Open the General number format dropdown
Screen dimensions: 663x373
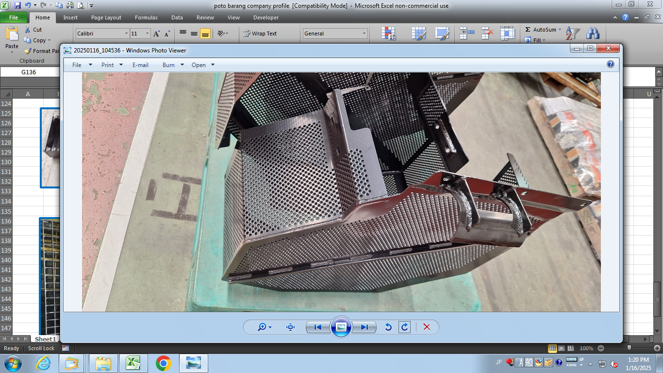pyautogui.click(x=365, y=34)
